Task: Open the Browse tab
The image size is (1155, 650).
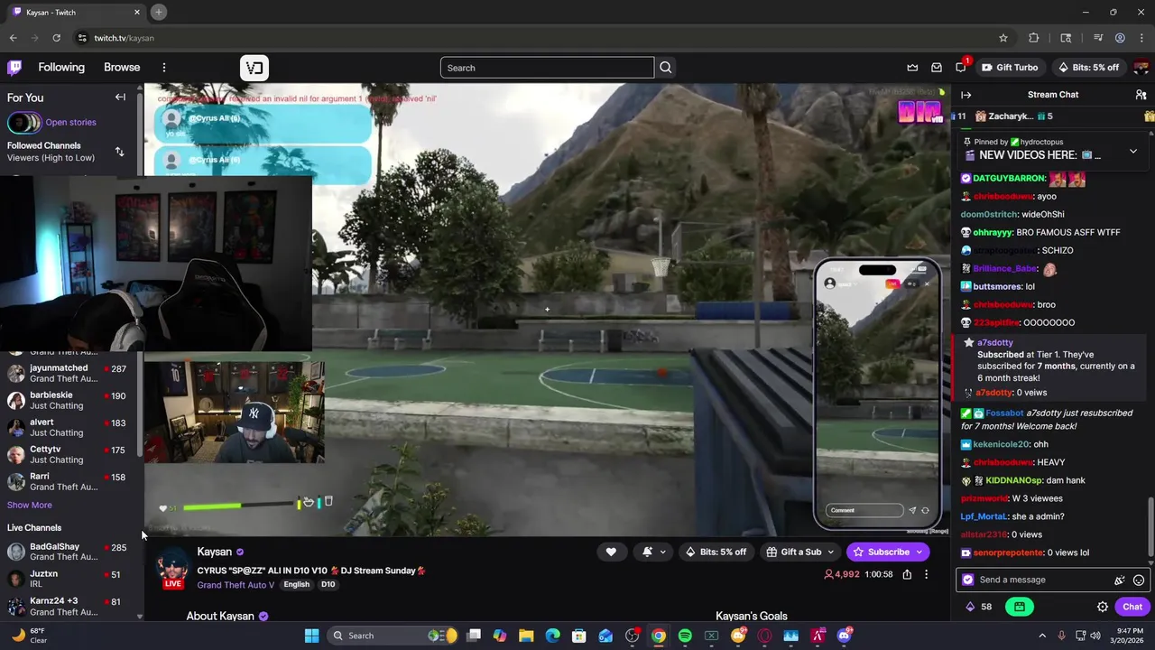Action: point(122,68)
